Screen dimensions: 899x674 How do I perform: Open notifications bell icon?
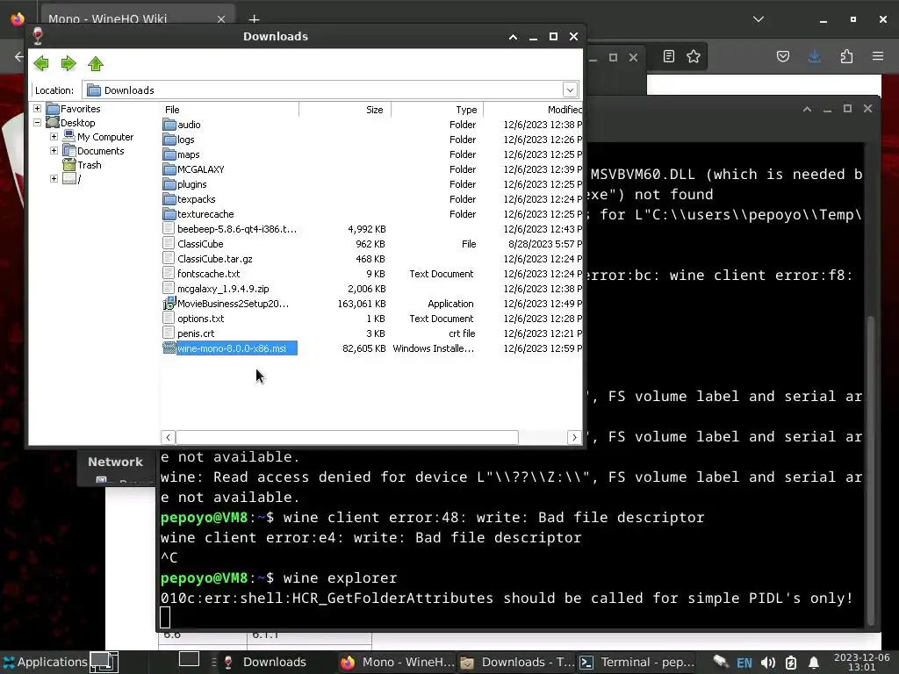tap(814, 663)
